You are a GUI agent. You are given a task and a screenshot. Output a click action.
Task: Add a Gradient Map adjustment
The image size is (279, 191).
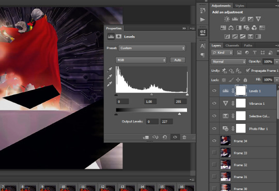(x=258, y=37)
